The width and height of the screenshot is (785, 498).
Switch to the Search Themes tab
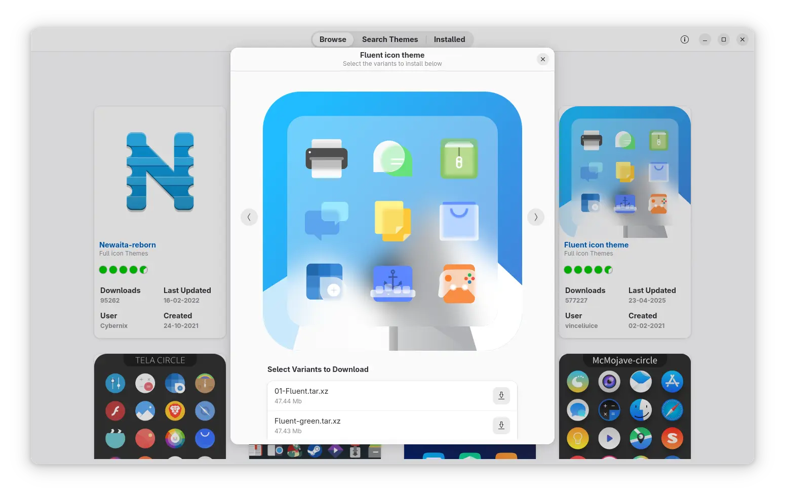[390, 39]
